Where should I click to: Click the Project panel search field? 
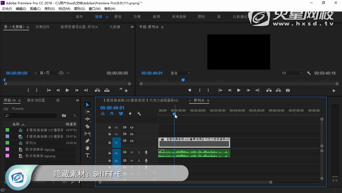(x=31, y=116)
